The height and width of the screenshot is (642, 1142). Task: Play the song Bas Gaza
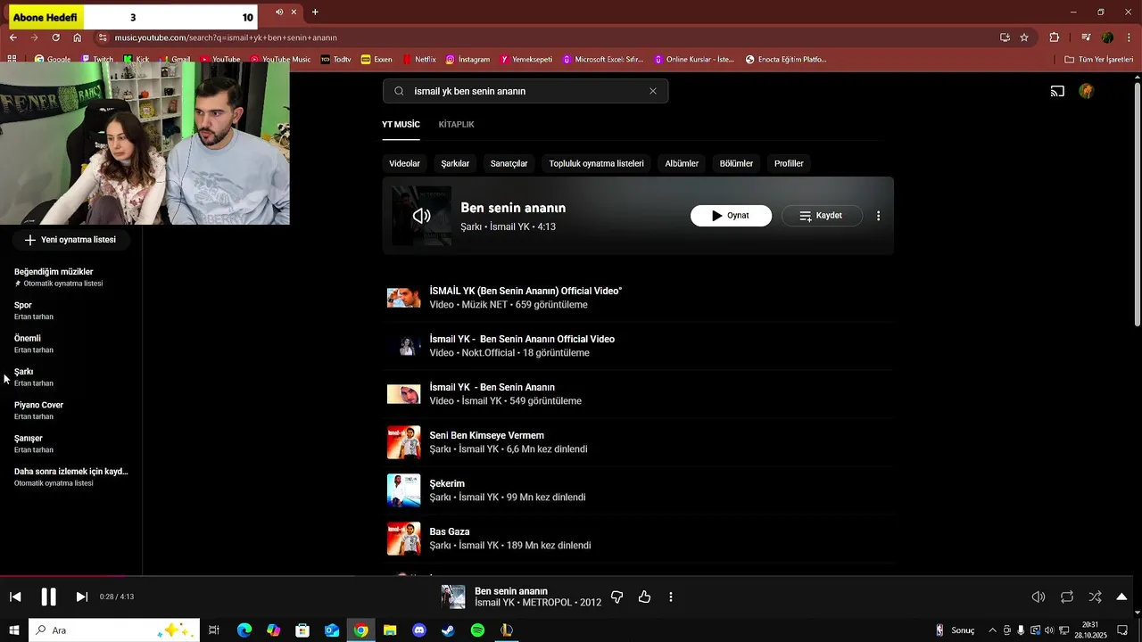[449, 531]
